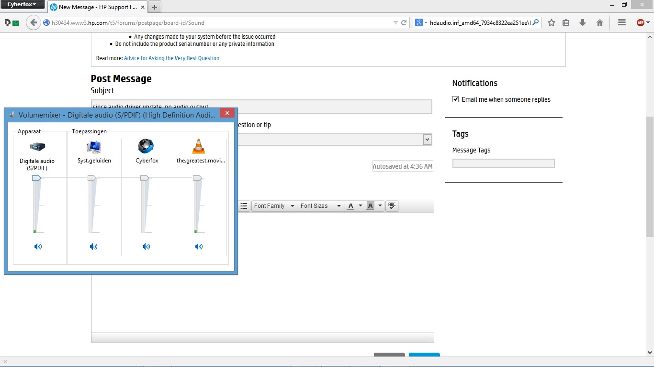Viewport: 654px width, 367px height.
Task: Click the Digitale audio (S/PDIF) volume slider
Action: 36,178
